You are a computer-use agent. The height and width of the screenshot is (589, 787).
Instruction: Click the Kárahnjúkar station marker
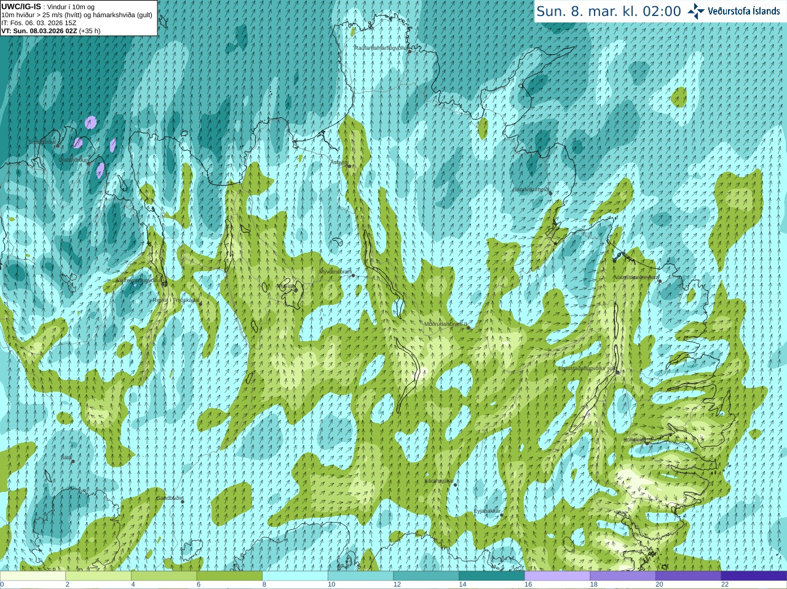[x=455, y=484]
